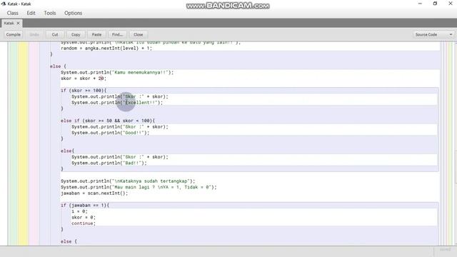Click the println "Good!!" line

click(x=111, y=133)
